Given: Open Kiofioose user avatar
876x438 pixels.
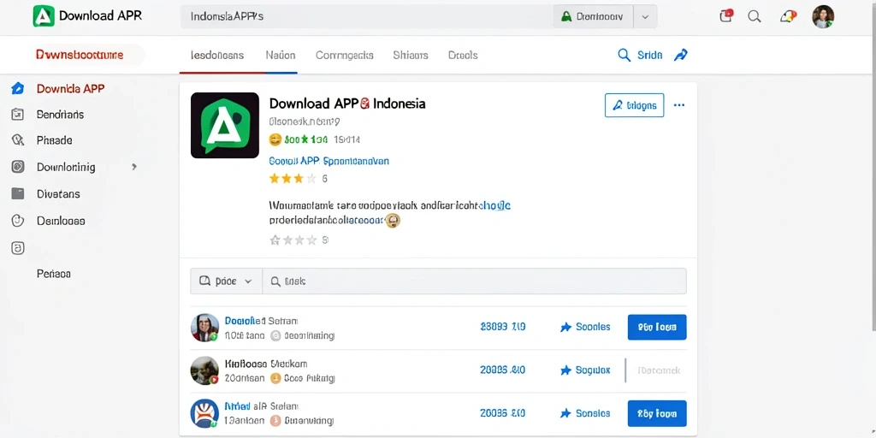Looking at the screenshot, I should pos(204,370).
